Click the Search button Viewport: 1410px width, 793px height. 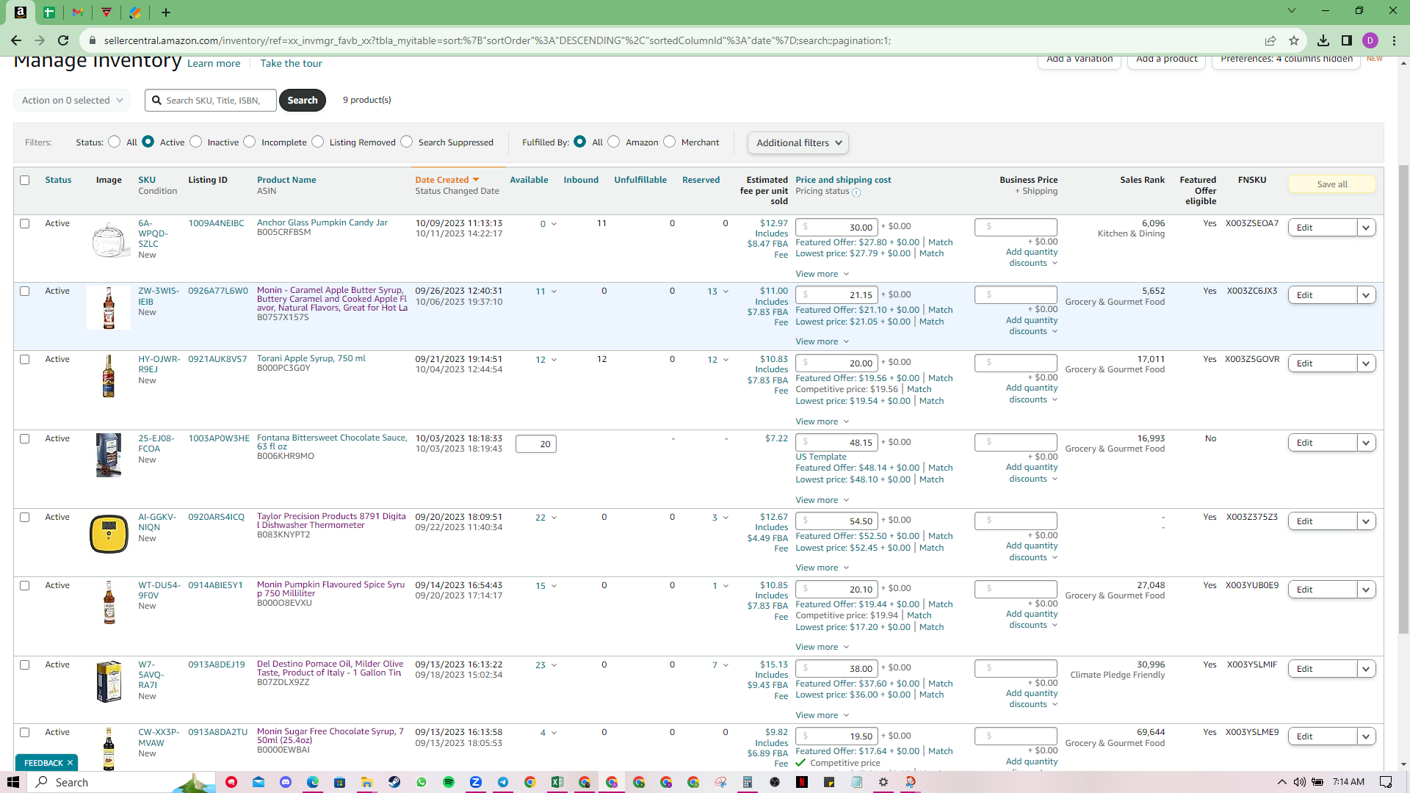[303, 101]
